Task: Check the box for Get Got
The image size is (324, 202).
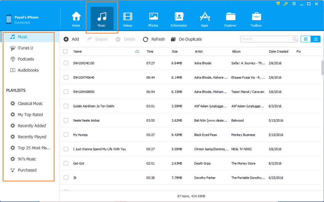Action: 66,163
